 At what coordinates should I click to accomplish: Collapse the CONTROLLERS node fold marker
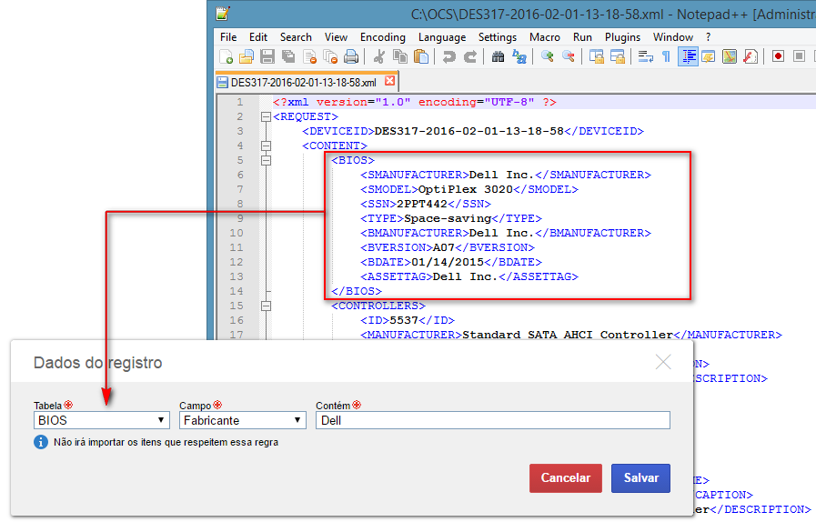coord(266,306)
